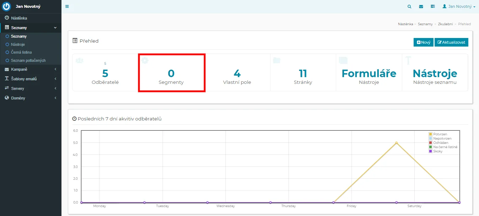The image size is (479, 216).
Task: Toggle the sidebar with the hamburger icon
Action: [x=67, y=6]
